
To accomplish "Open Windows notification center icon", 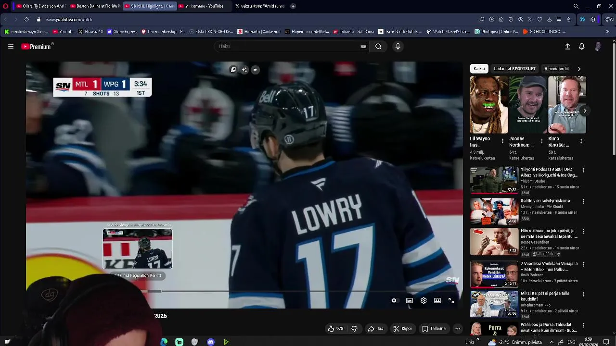I will 606,342.
